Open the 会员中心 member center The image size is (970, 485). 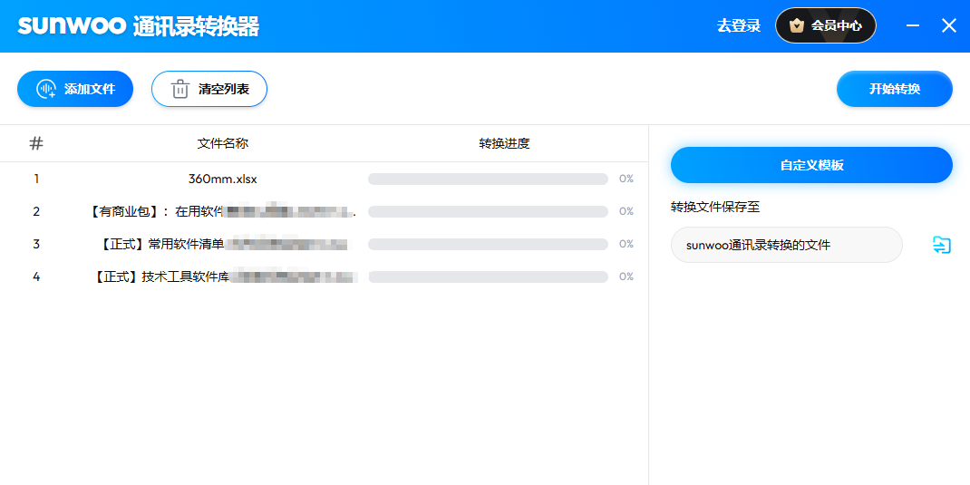pyautogui.click(x=826, y=25)
